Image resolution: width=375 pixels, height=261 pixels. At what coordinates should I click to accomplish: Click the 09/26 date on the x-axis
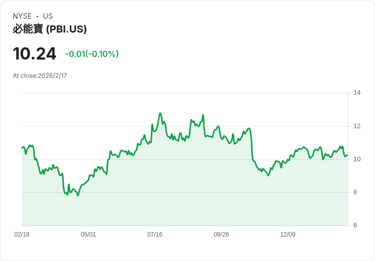(221, 235)
